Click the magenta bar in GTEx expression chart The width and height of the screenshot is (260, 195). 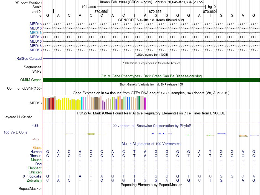tap(145, 103)
